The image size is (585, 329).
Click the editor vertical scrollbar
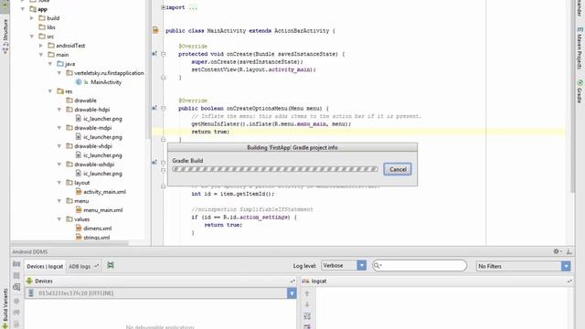(572, 96)
